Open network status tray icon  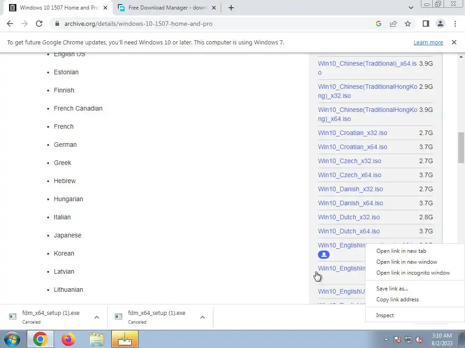point(408,339)
